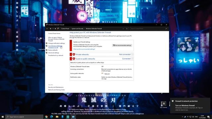212x119 pixels.
Task: Click shield icon beside Advanced settings
Action: click(x=46, y=53)
